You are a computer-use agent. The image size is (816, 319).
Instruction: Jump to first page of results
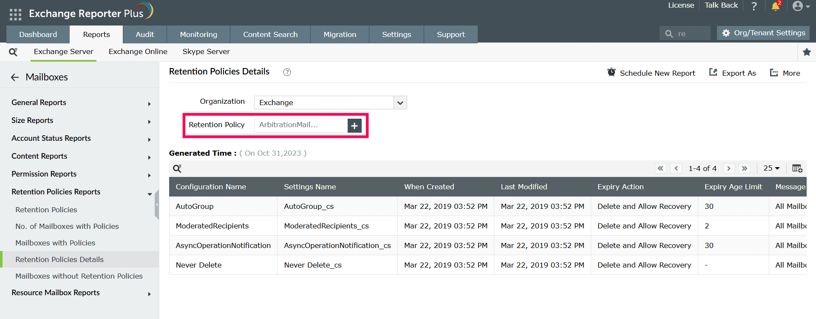tap(660, 168)
